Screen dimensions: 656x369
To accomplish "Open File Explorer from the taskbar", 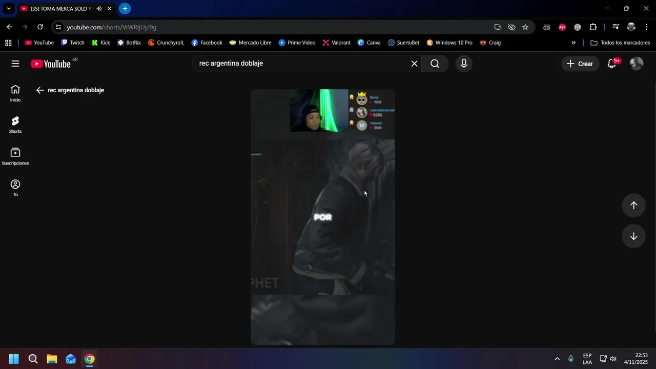I will [52, 359].
